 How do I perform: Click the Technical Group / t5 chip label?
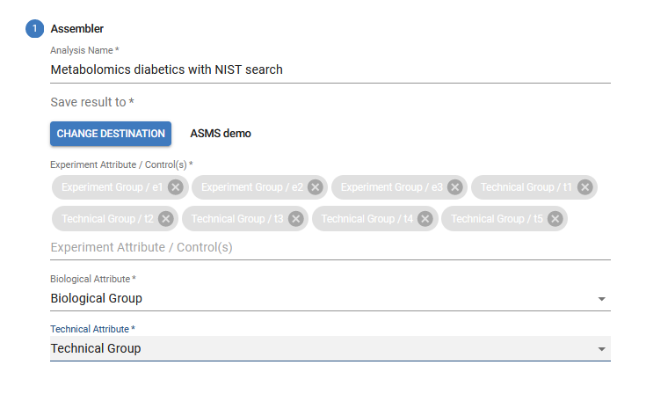pyautogui.click(x=497, y=219)
